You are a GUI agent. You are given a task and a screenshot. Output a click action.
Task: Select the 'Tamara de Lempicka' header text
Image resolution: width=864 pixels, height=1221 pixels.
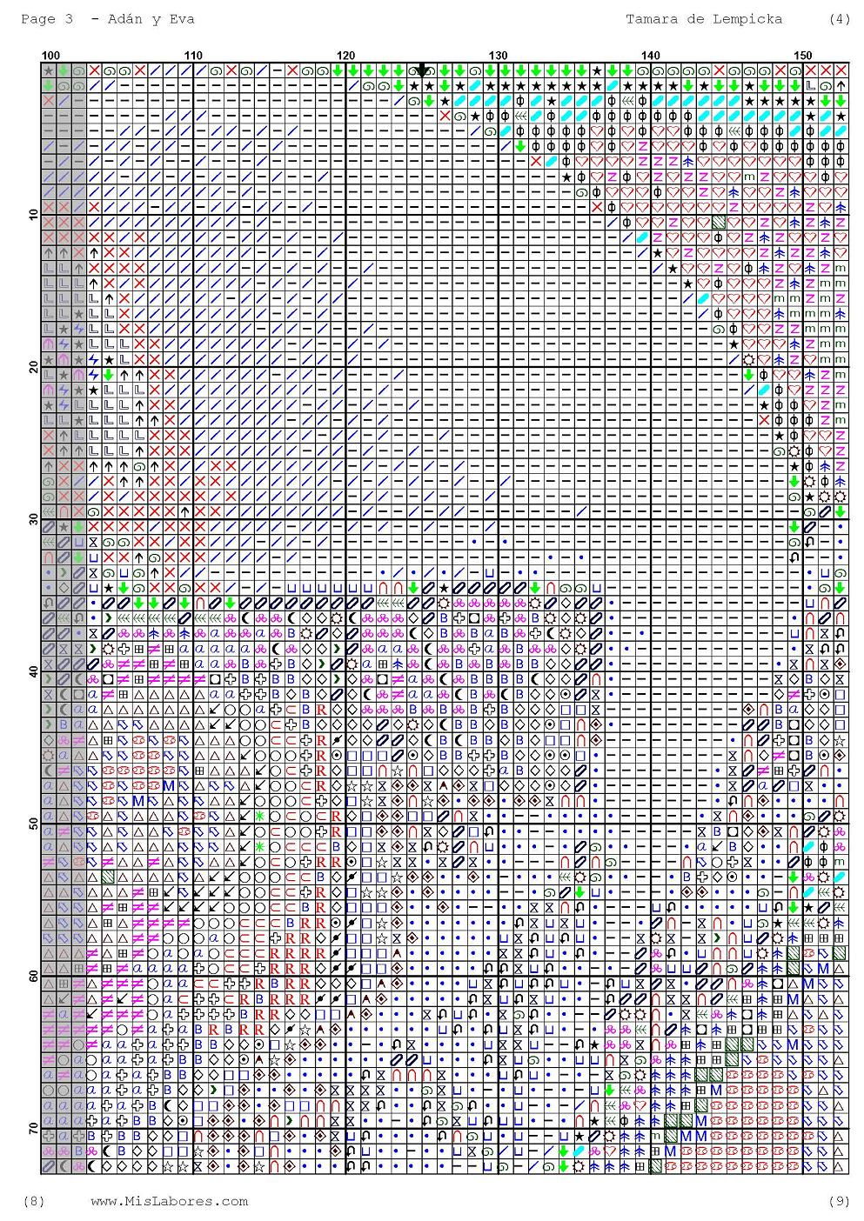point(704,18)
